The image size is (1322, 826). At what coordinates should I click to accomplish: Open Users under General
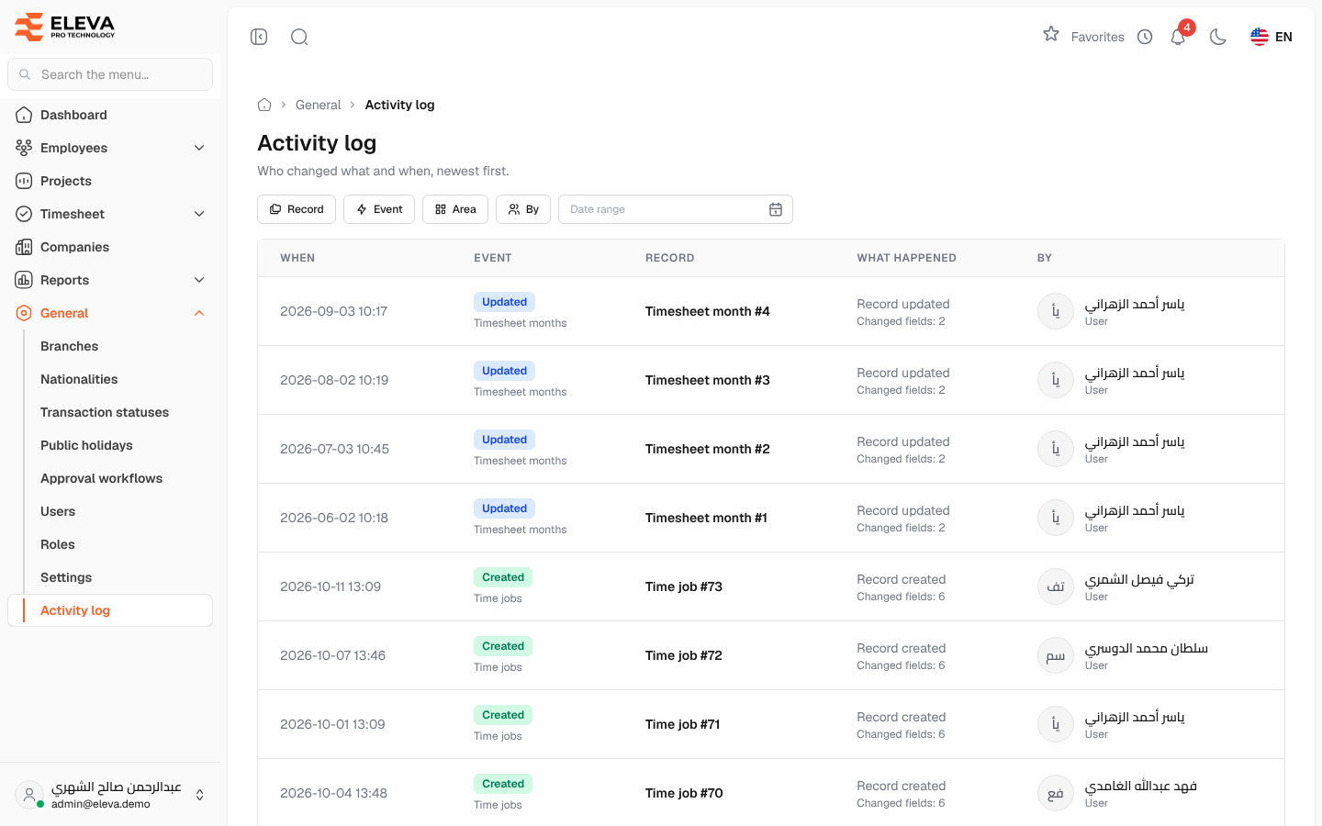click(x=58, y=511)
